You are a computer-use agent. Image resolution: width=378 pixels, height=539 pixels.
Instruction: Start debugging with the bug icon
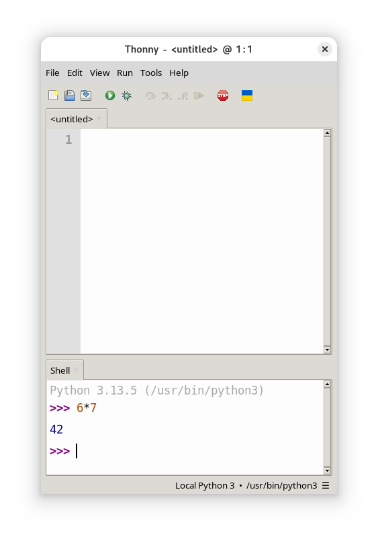[126, 95]
